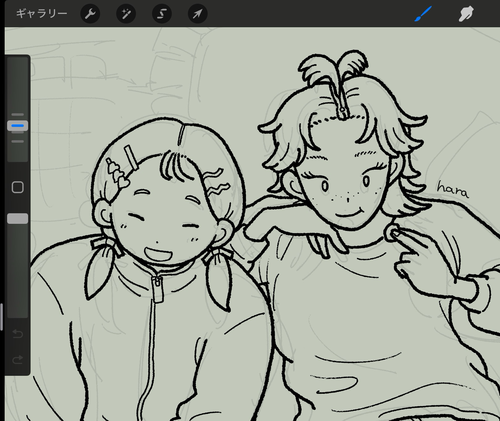Select the Smudge finger tool
Viewport: 500px width, 421px height.
[x=466, y=14]
